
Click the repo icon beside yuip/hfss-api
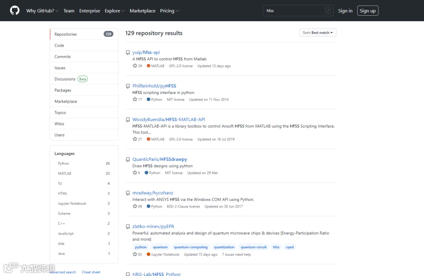pyautogui.click(x=128, y=52)
